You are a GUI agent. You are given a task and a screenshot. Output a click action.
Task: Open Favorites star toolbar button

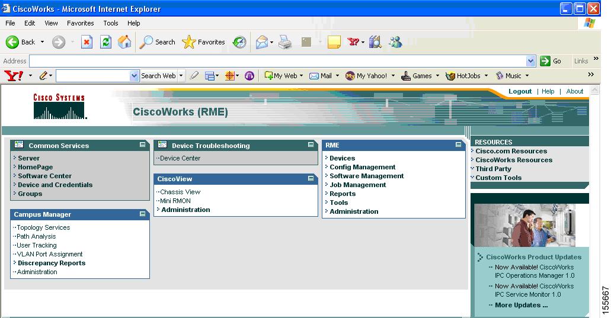204,41
